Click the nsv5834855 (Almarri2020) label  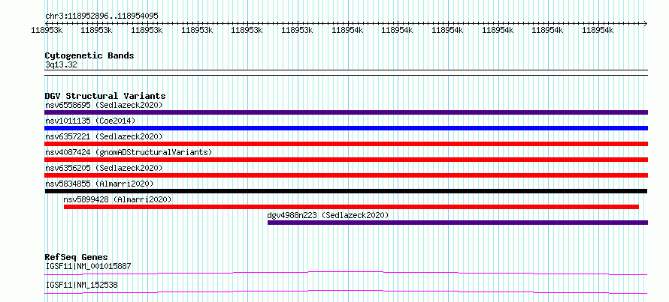tap(99, 184)
